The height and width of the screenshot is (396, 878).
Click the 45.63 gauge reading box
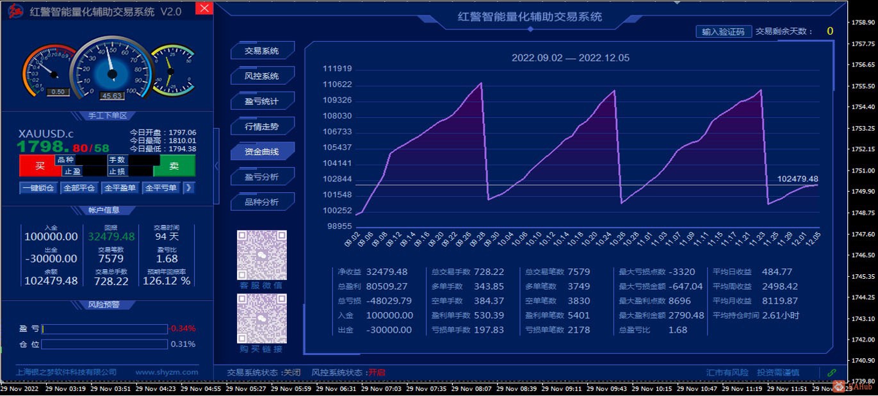point(112,96)
